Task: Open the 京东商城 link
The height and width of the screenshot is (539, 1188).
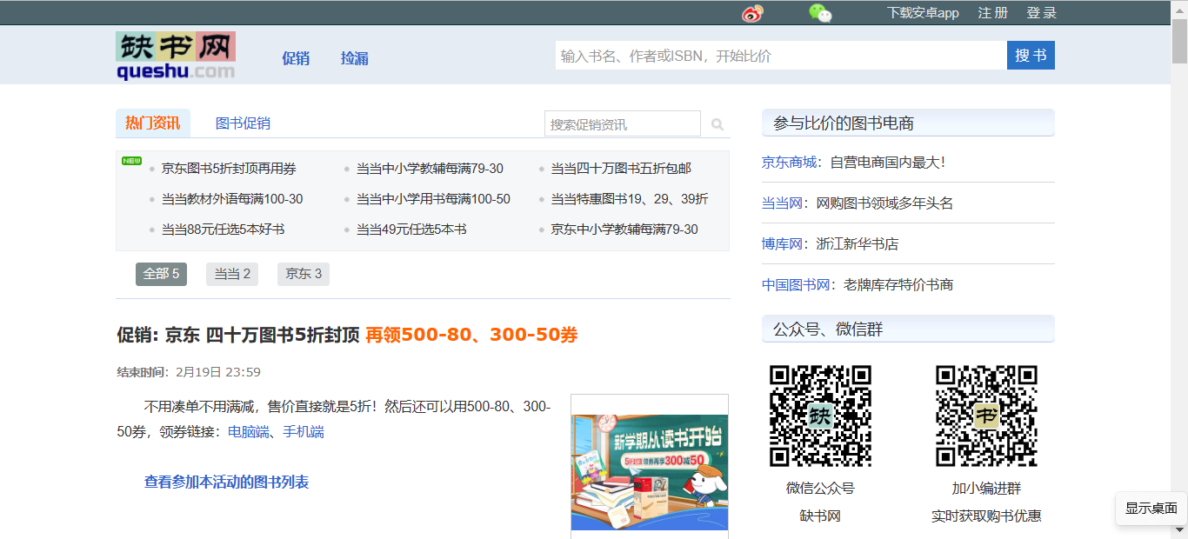Action: (x=789, y=162)
